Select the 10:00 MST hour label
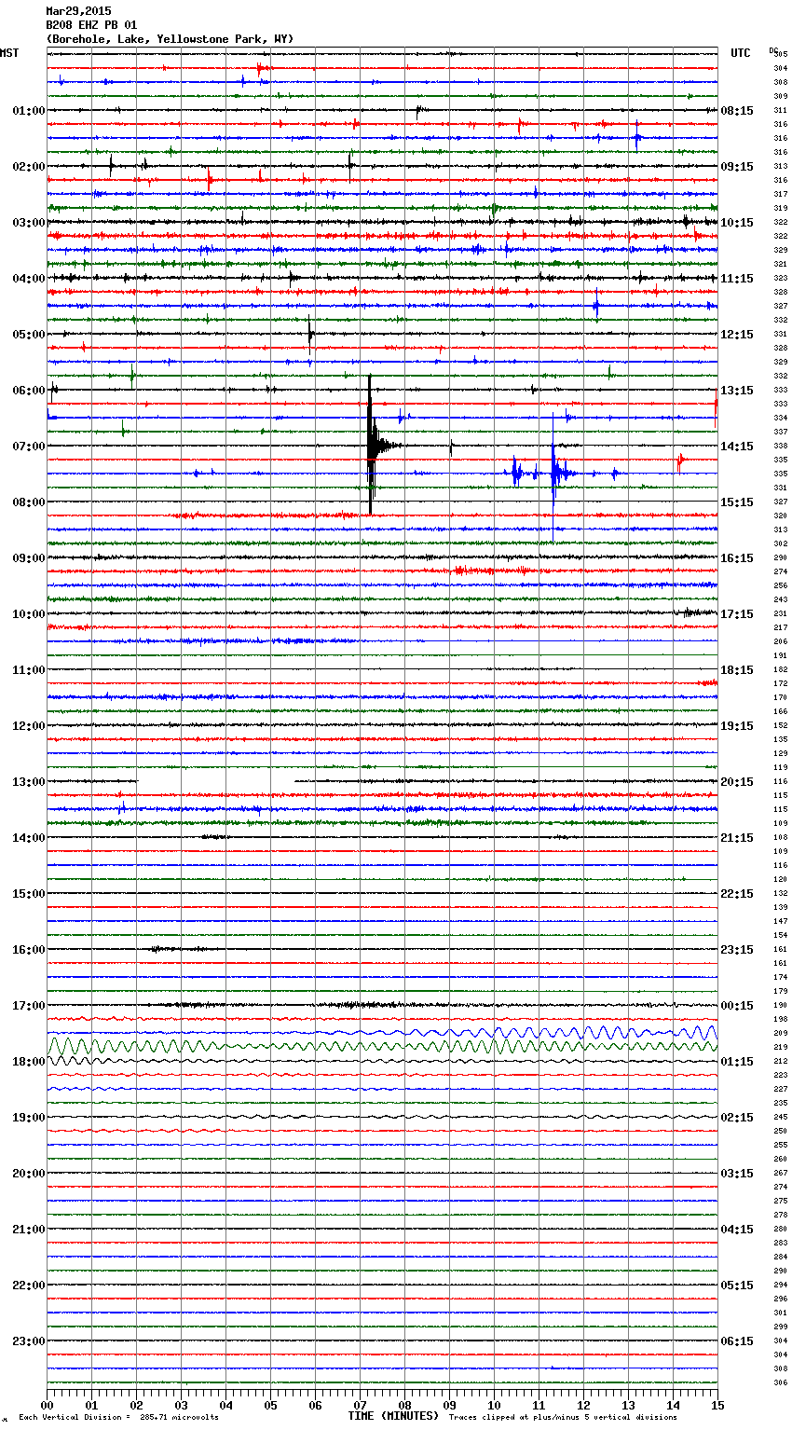 (29, 614)
